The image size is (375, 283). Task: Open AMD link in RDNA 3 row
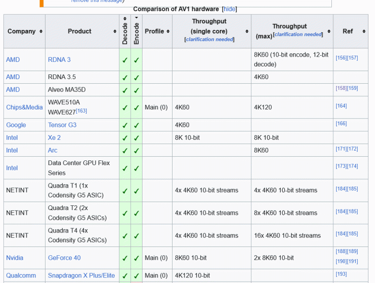tap(13, 60)
